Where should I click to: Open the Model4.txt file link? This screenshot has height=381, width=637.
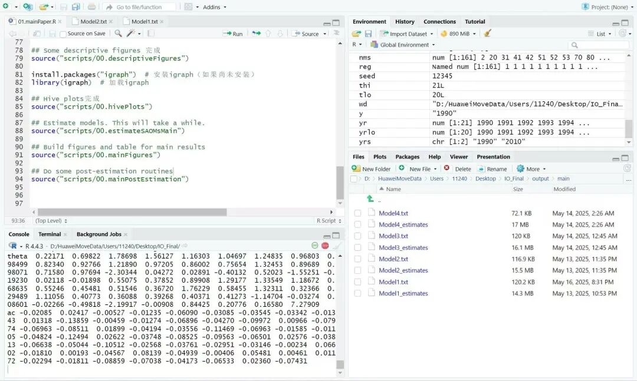pyautogui.click(x=393, y=213)
